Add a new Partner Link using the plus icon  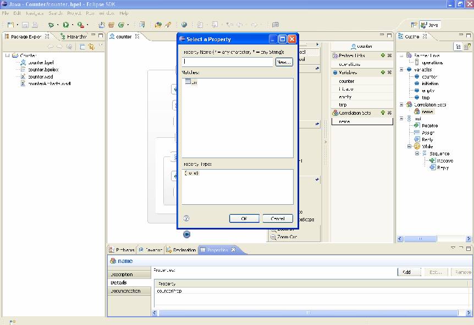tap(383, 55)
